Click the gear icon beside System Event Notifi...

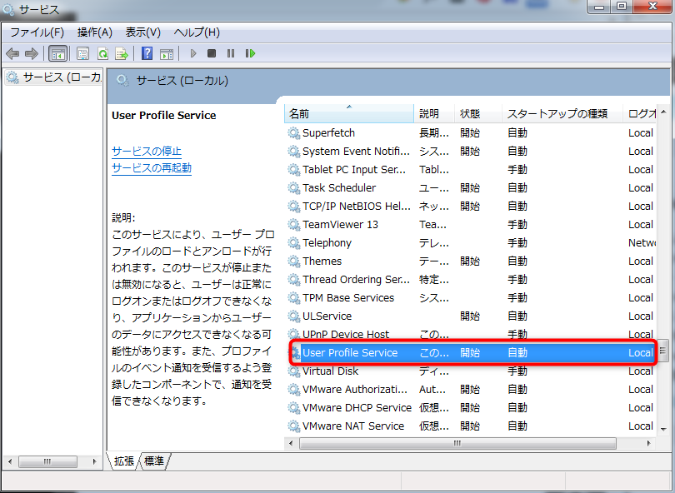(x=293, y=152)
